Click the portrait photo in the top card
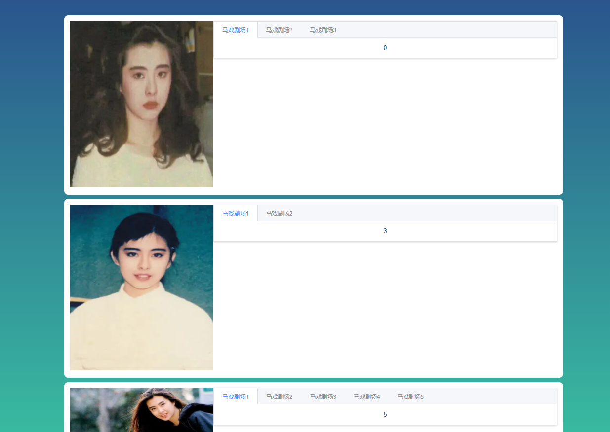The image size is (610, 432). tap(142, 104)
